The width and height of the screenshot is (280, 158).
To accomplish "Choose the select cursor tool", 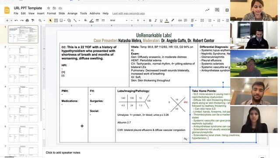I will (50, 21).
